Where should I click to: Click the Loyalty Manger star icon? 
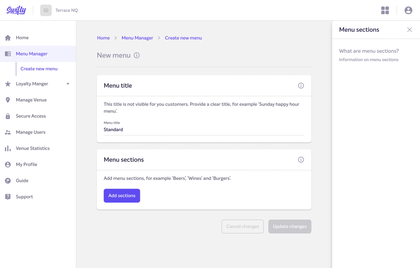(x=8, y=84)
